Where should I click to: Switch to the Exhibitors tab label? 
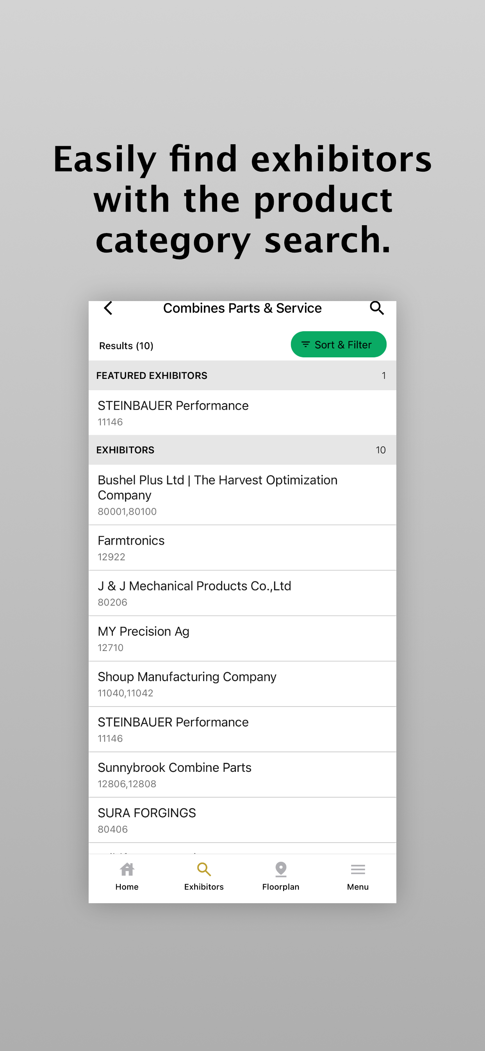point(204,887)
